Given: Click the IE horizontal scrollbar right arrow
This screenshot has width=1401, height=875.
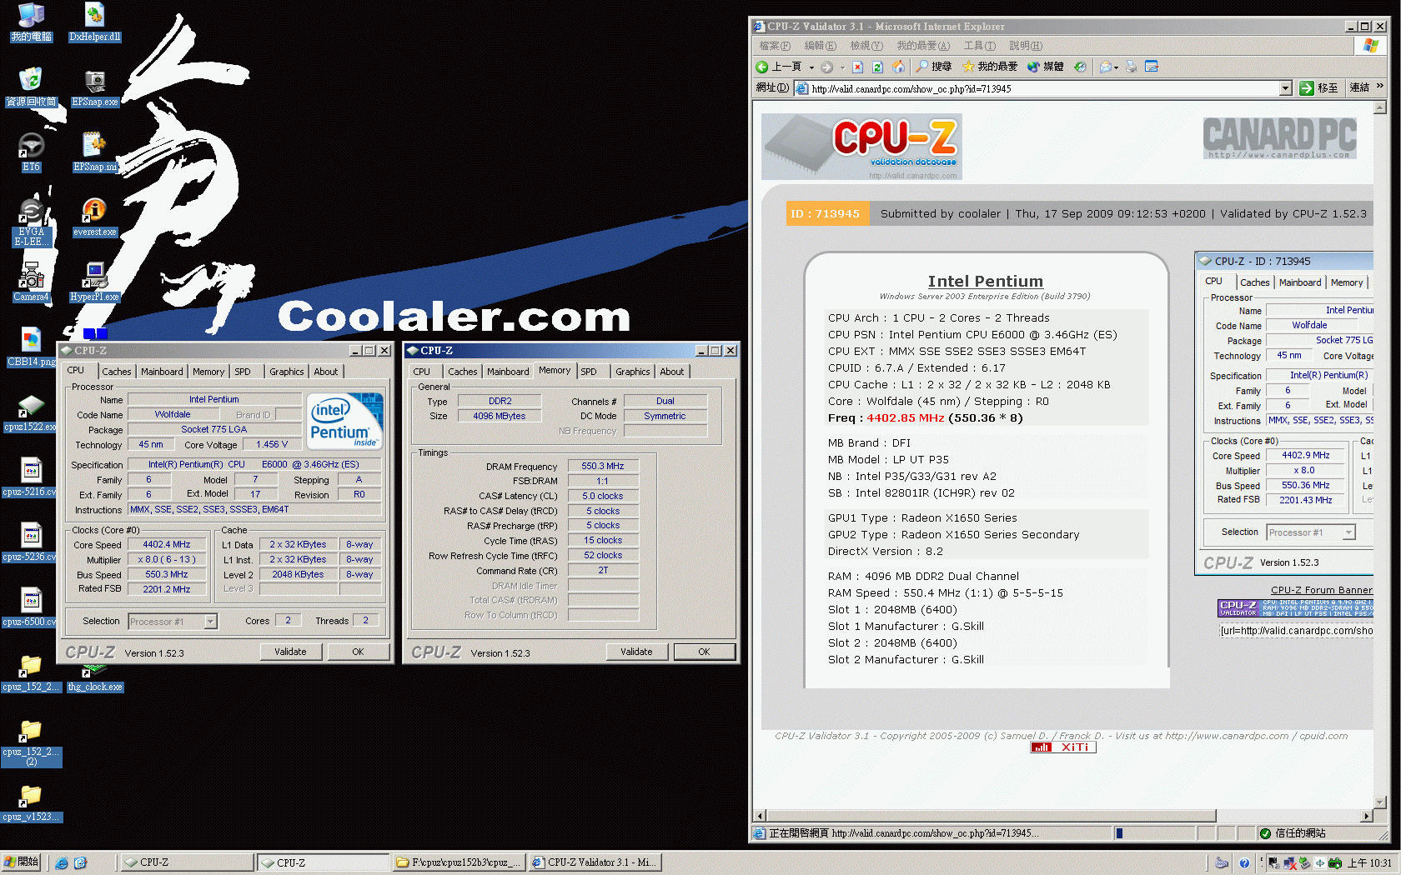Looking at the screenshot, I should 1366,816.
